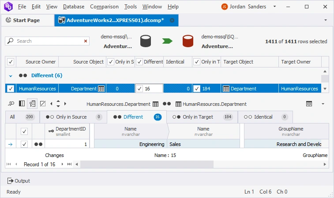Open the Output panel
This screenshot has width=334, height=198.
click(19, 181)
